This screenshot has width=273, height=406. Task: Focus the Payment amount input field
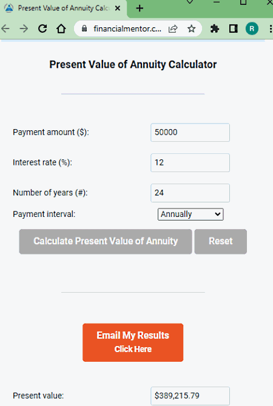(190, 132)
